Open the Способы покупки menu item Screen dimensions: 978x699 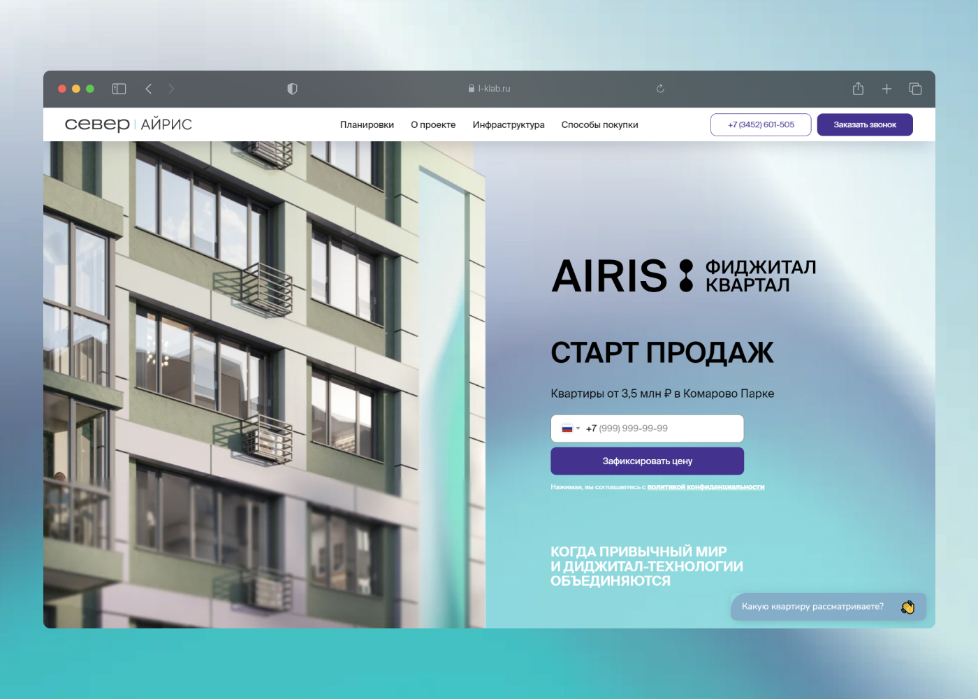(599, 125)
